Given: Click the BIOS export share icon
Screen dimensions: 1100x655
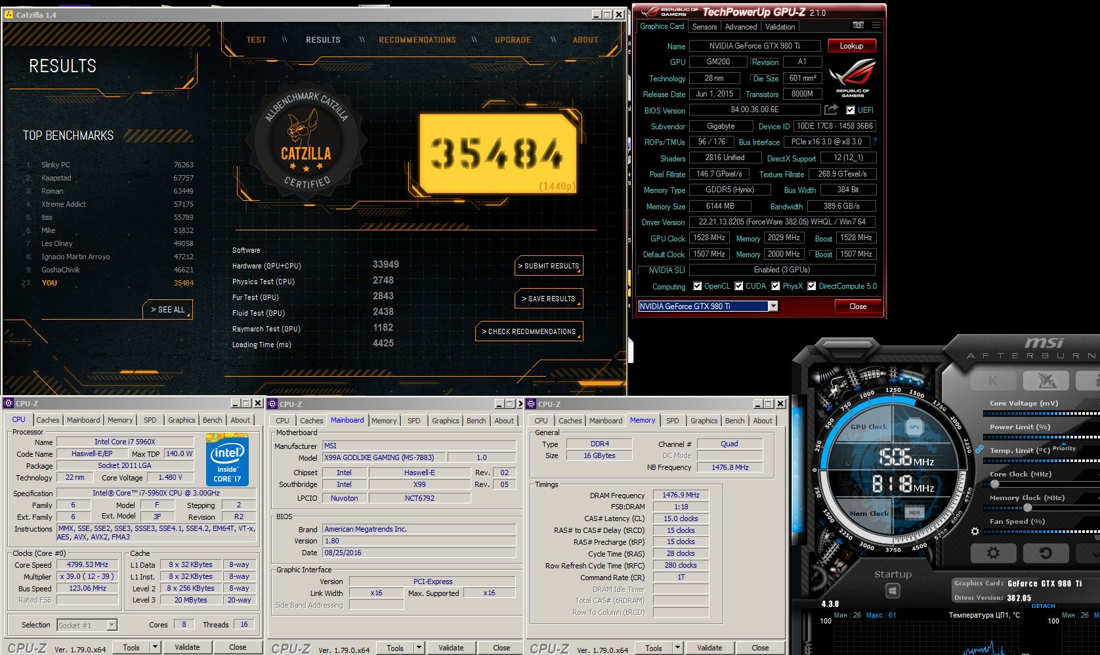Looking at the screenshot, I should (831, 110).
